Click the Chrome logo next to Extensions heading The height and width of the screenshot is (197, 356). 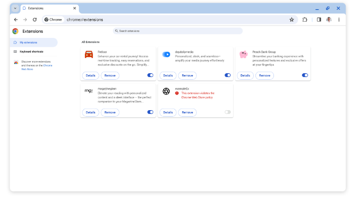coord(15,31)
